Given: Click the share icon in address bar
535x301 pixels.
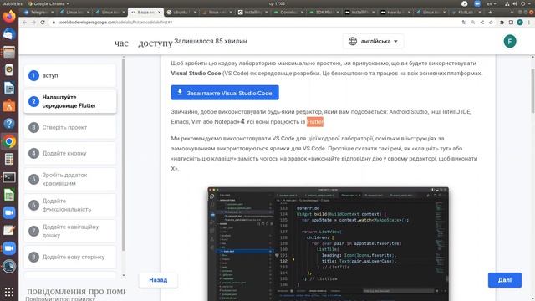Looking at the screenshot, I should (481, 23).
